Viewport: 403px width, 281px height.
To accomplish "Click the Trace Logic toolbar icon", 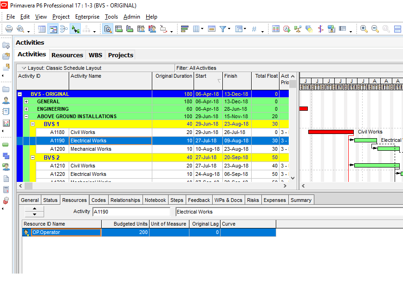I will tap(163, 29).
